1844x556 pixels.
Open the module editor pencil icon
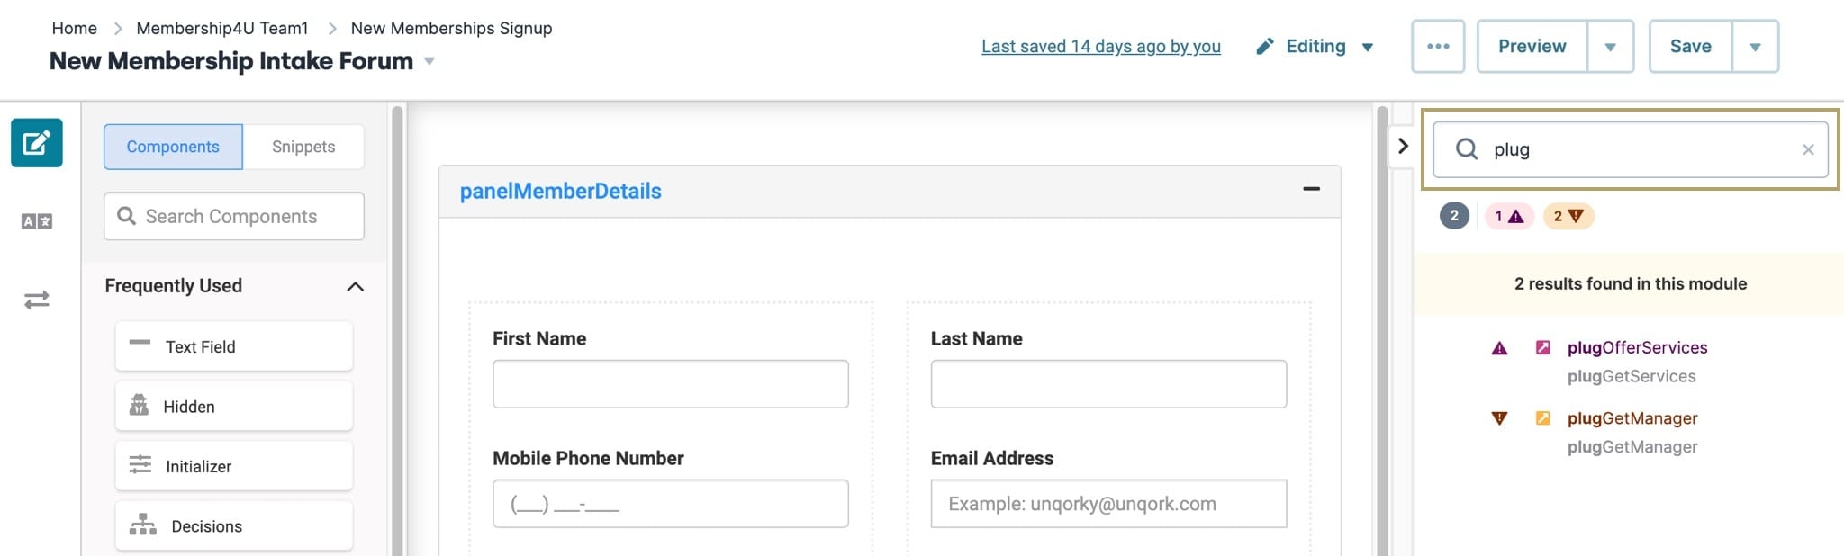(x=37, y=143)
